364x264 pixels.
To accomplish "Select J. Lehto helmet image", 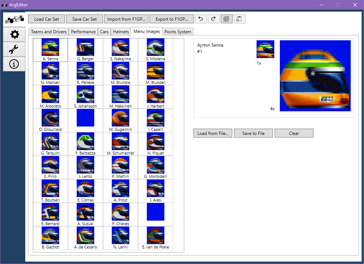I will point(85,165).
